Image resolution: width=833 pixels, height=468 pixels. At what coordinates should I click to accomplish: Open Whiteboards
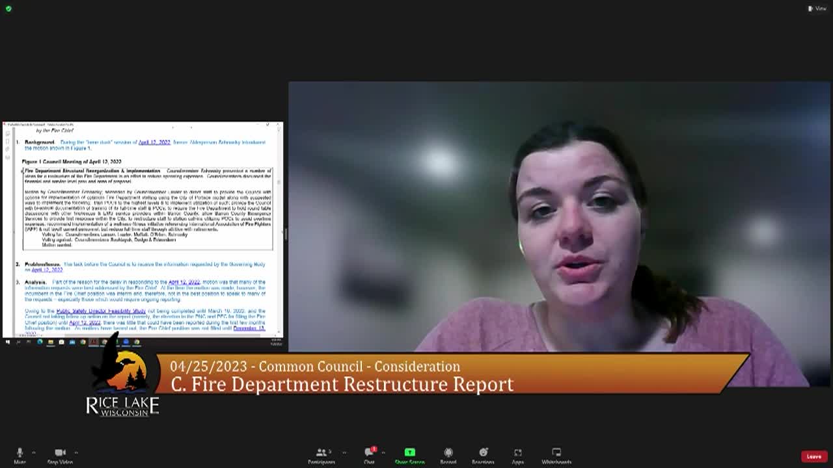(556, 455)
